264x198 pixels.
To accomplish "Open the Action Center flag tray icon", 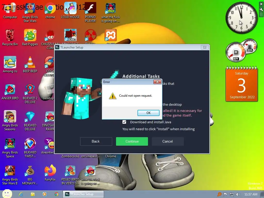I will pos(225,194).
